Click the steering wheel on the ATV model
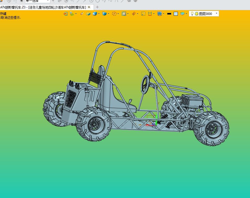 [145, 84]
